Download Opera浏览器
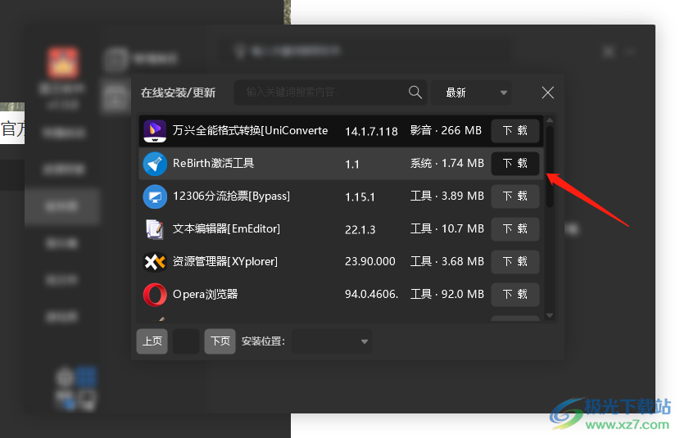Viewport: 680px width, 438px height. (x=515, y=295)
